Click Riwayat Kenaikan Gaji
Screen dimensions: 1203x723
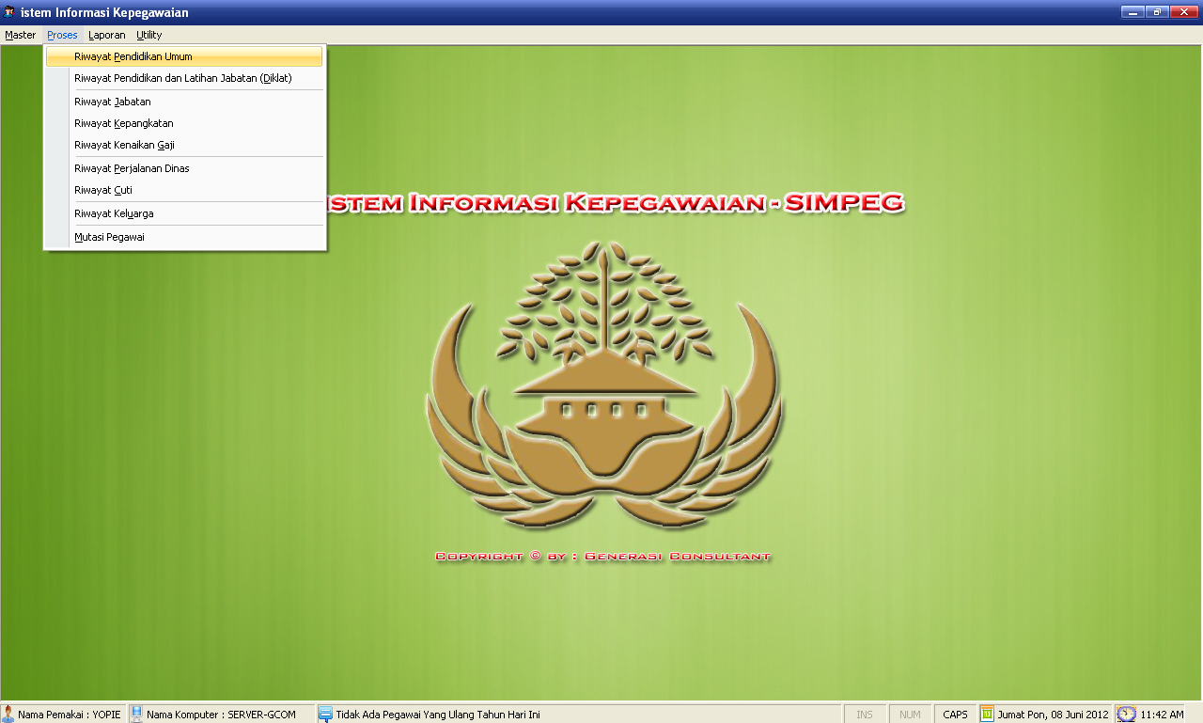point(124,145)
